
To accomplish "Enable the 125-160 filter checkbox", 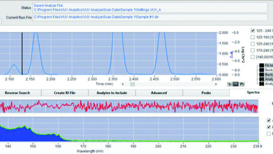I will (x=253, y=37).
